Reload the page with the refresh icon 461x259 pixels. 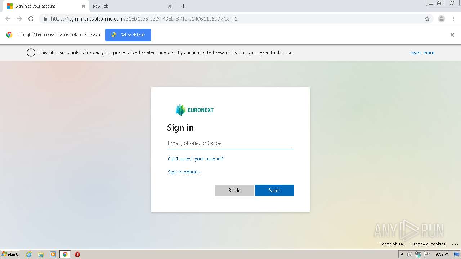pyautogui.click(x=31, y=19)
